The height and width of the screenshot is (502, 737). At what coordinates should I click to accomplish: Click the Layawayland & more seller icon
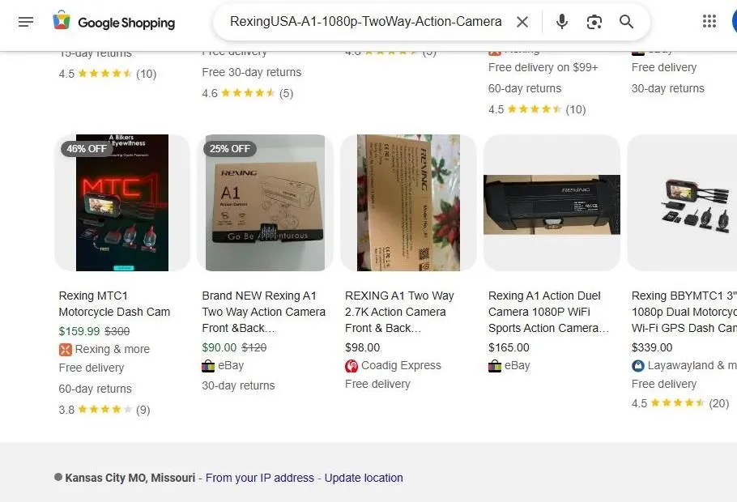[640, 365]
